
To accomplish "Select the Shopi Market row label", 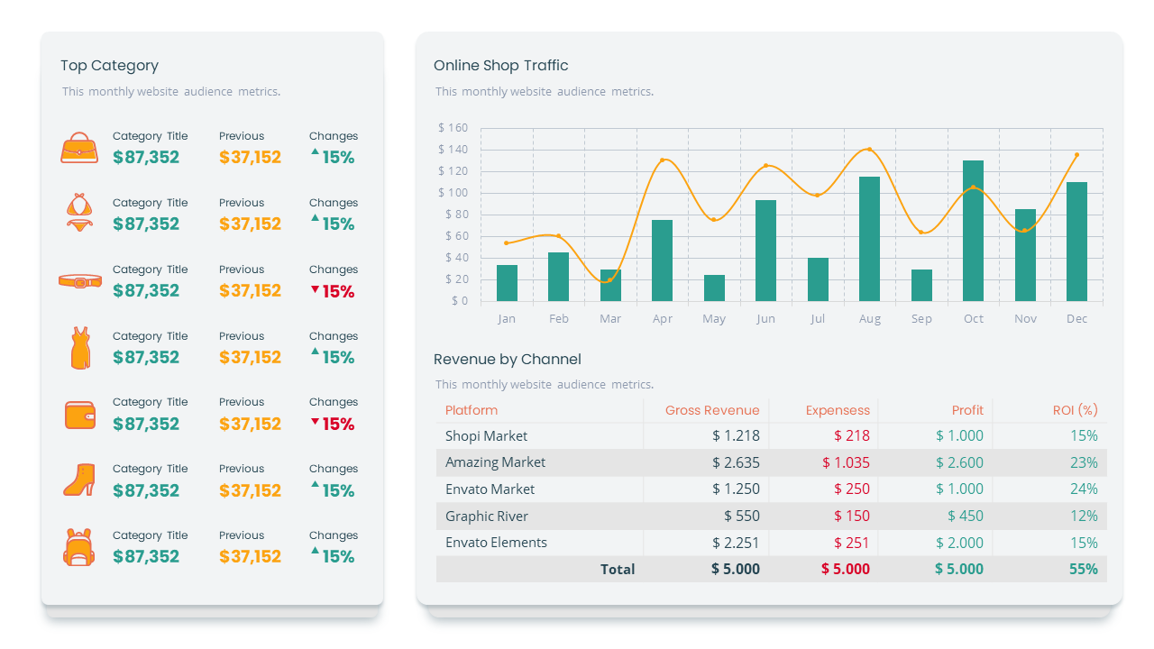I will pos(487,436).
